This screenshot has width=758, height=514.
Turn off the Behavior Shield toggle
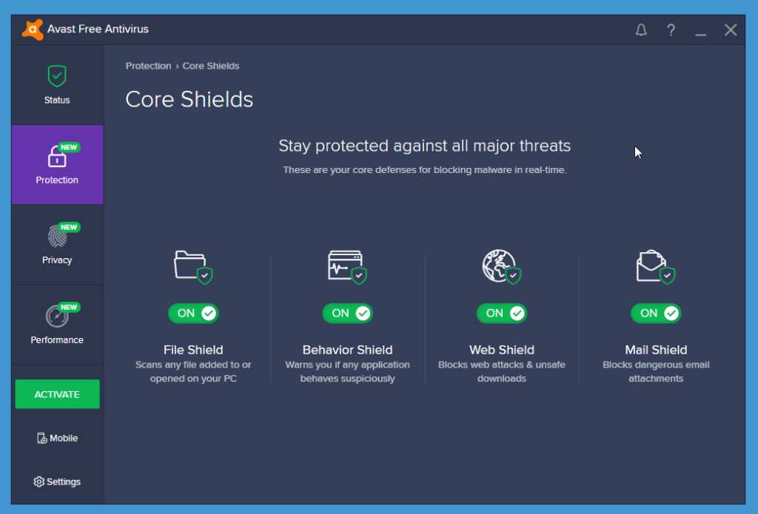pos(348,313)
